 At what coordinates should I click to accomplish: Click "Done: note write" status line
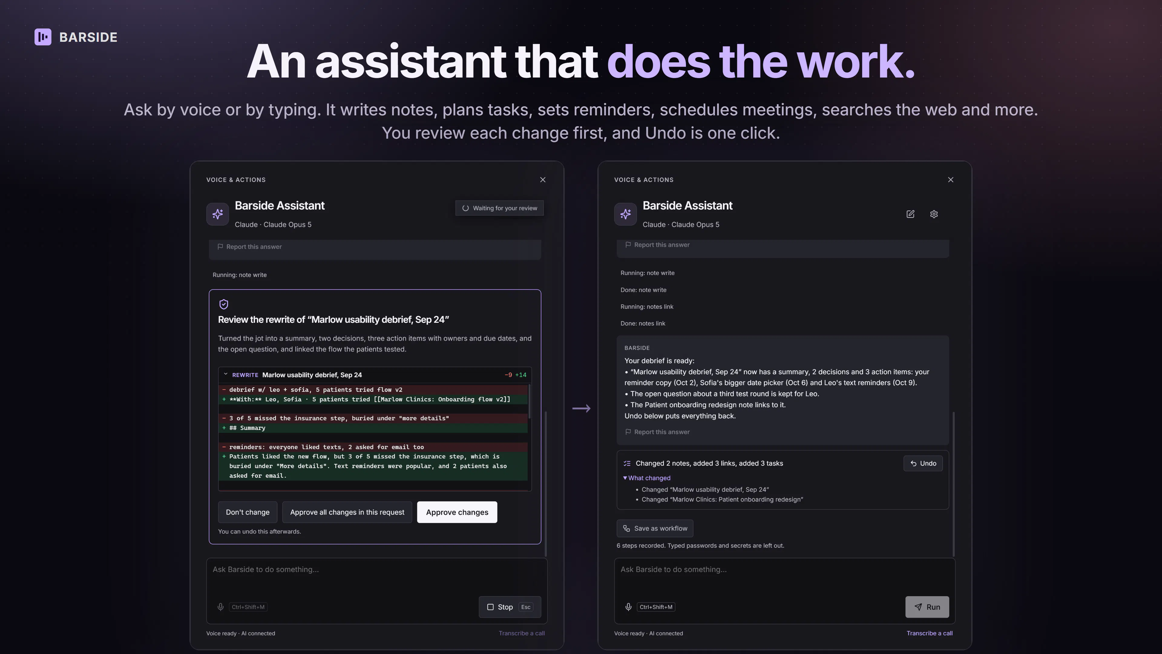(x=643, y=290)
